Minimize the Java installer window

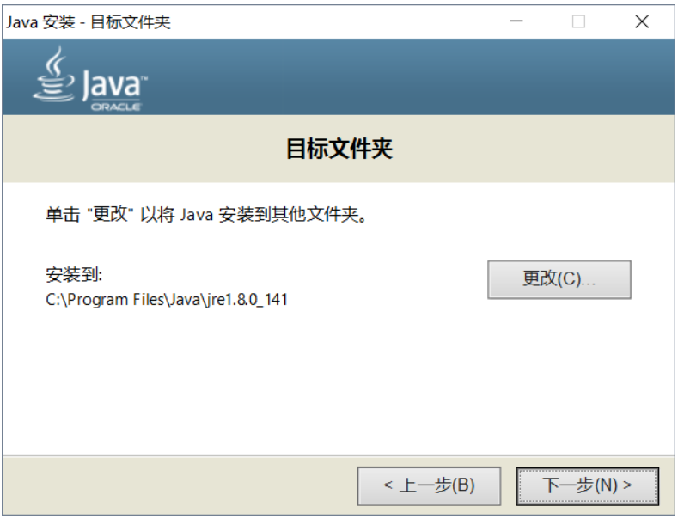point(516,21)
